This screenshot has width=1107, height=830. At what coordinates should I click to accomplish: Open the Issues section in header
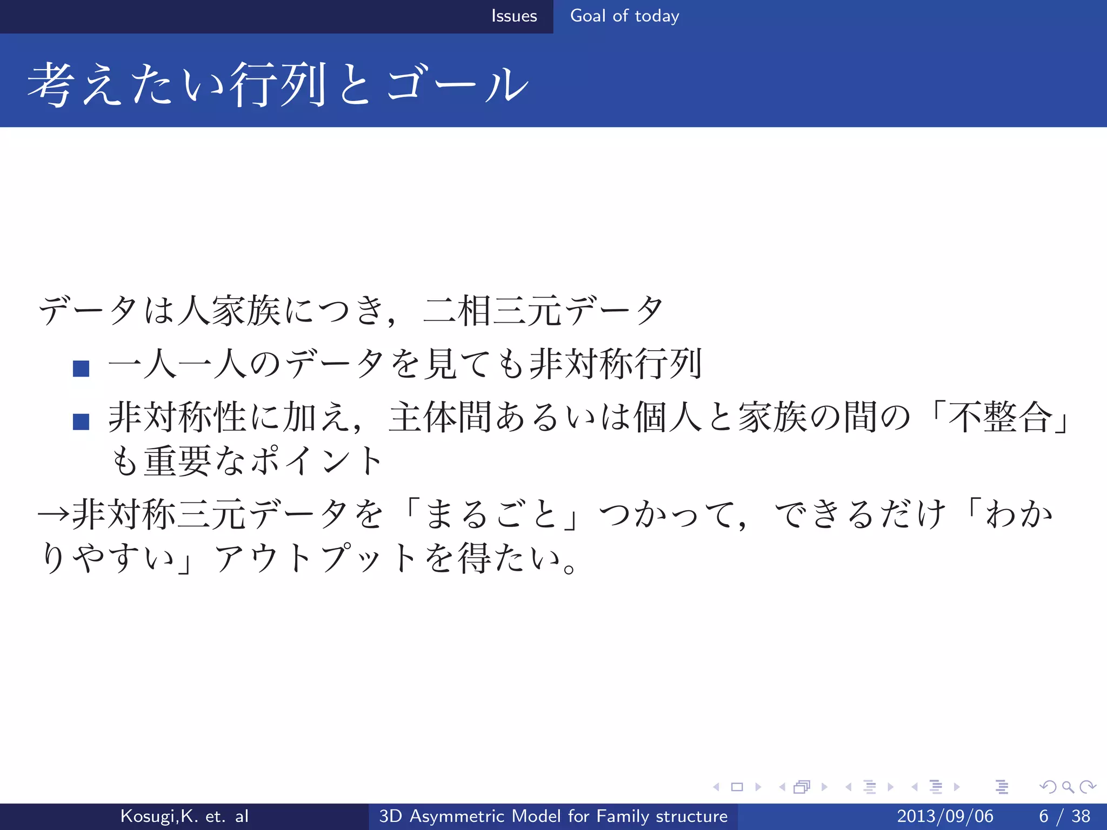point(514,16)
